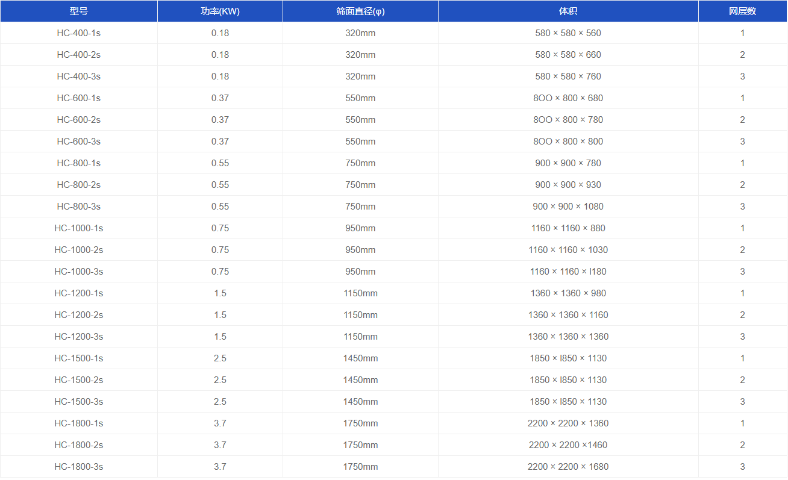Select model cell HC-1000-3s
Image resolution: width=788 pixels, height=480 pixels.
[x=79, y=272]
